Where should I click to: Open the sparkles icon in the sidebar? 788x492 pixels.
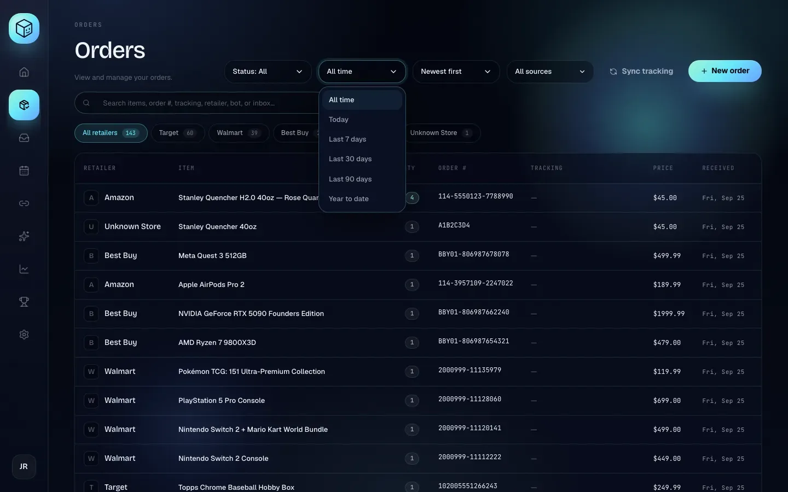[24, 236]
